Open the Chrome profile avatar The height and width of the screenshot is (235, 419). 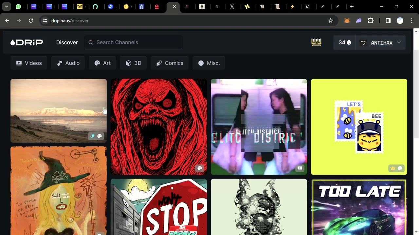(x=400, y=21)
